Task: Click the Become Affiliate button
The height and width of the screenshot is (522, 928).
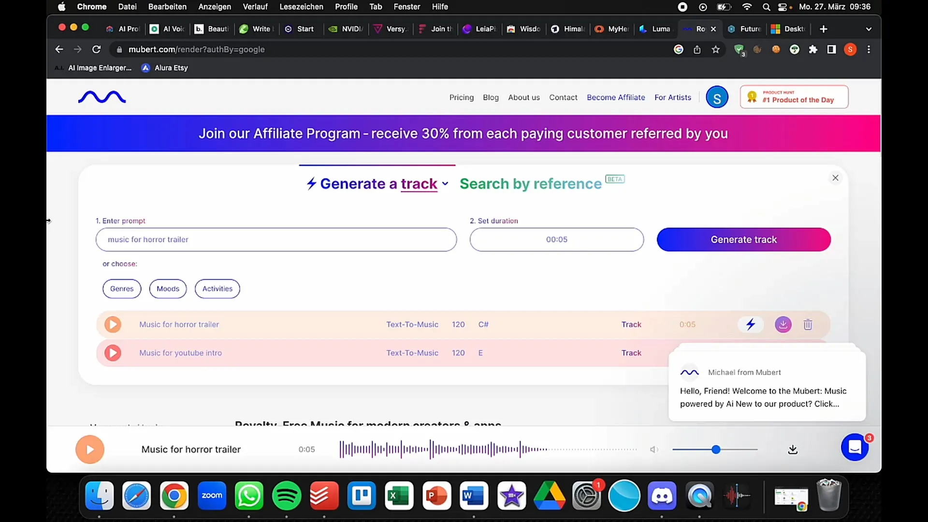Action: tap(616, 97)
